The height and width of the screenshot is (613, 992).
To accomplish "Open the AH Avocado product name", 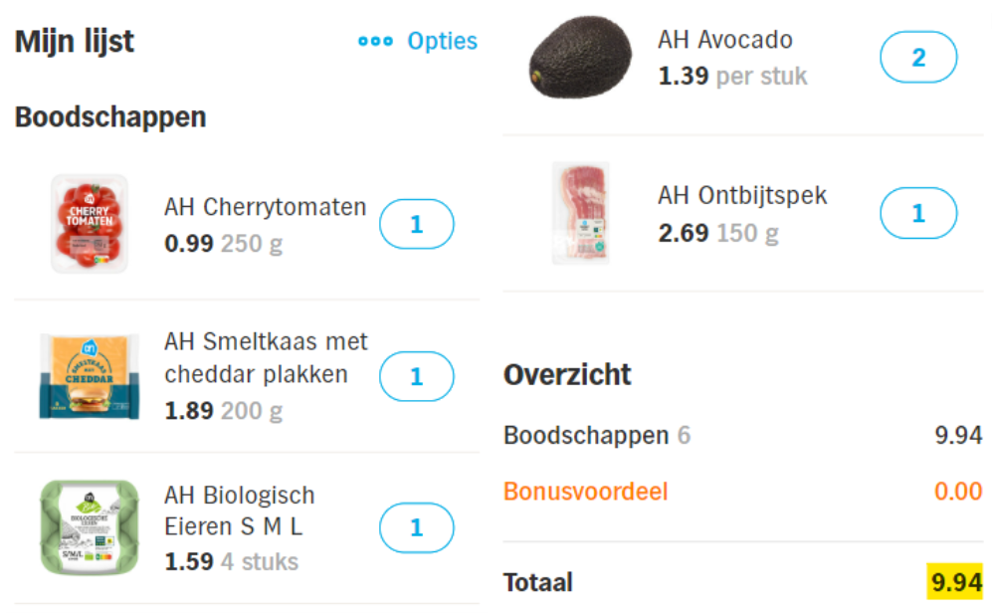I will [725, 40].
